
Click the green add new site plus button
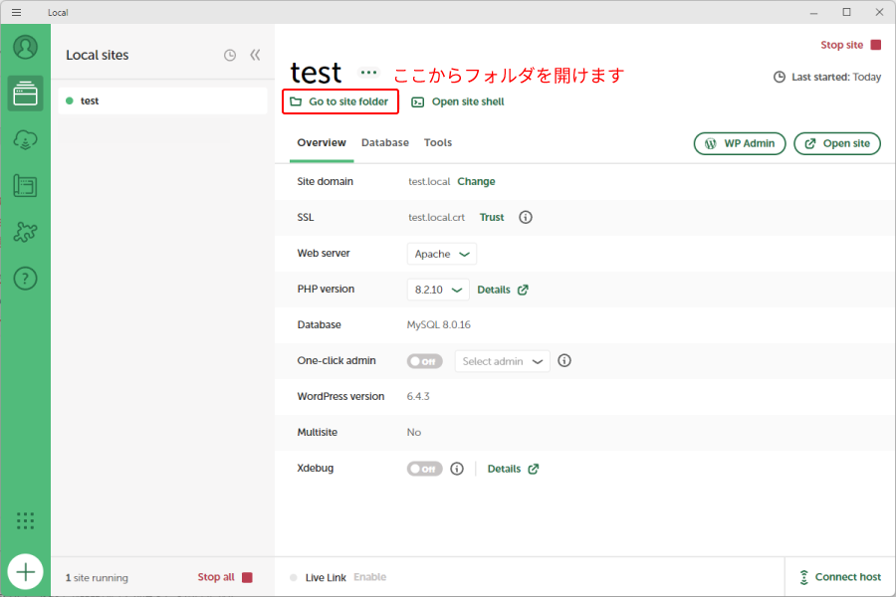pyautogui.click(x=26, y=572)
